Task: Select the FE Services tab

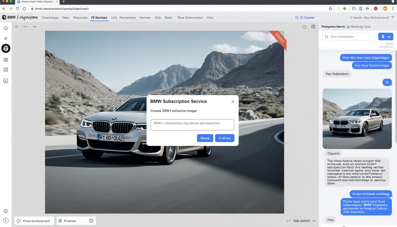Action: tap(99, 18)
